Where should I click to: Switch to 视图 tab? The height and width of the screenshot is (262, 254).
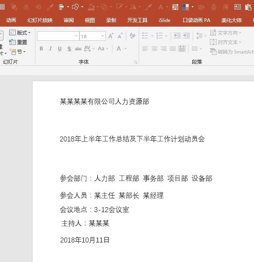point(90,20)
